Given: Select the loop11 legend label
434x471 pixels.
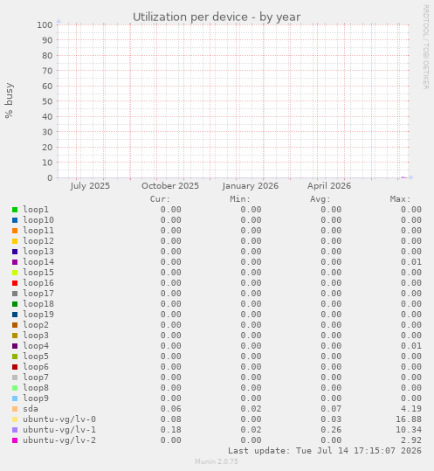Looking at the screenshot, I should pyautogui.click(x=38, y=231).
